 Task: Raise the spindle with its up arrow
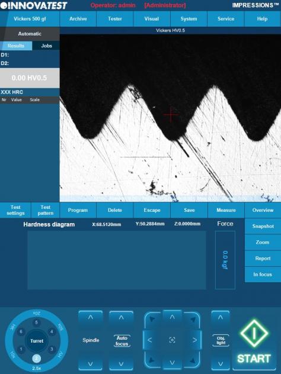click(x=91, y=318)
